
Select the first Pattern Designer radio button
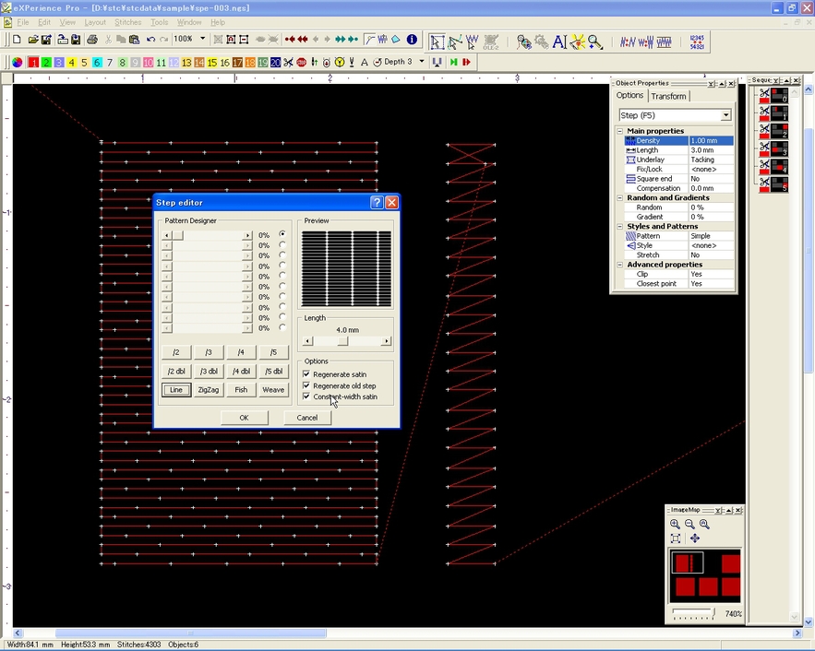pos(282,234)
